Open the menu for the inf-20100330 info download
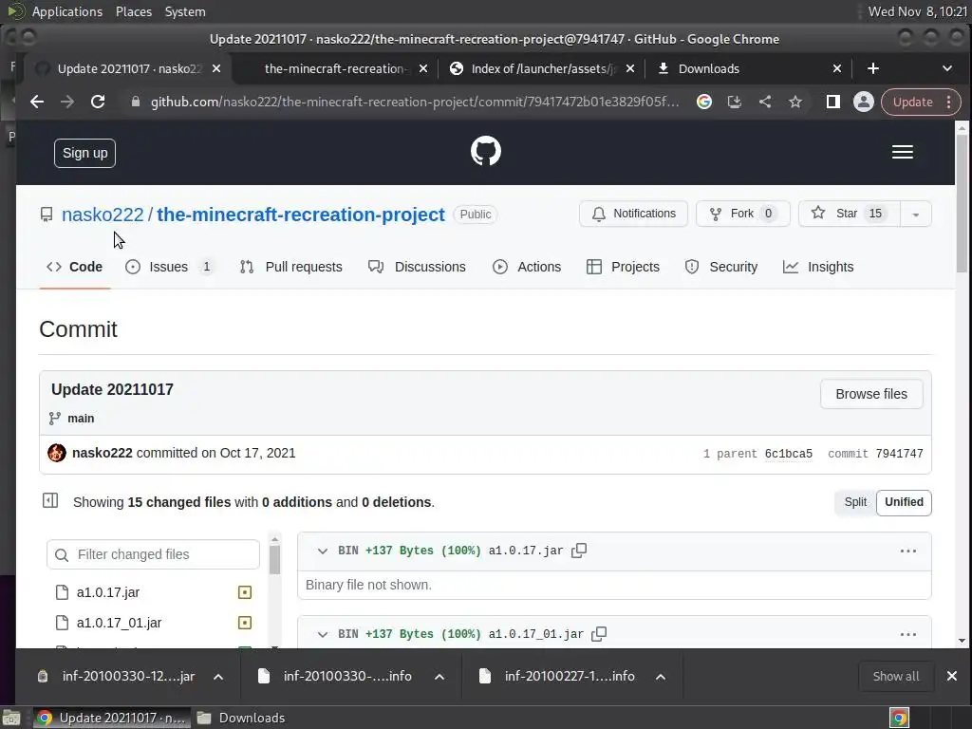The width and height of the screenshot is (972, 729). click(439, 676)
